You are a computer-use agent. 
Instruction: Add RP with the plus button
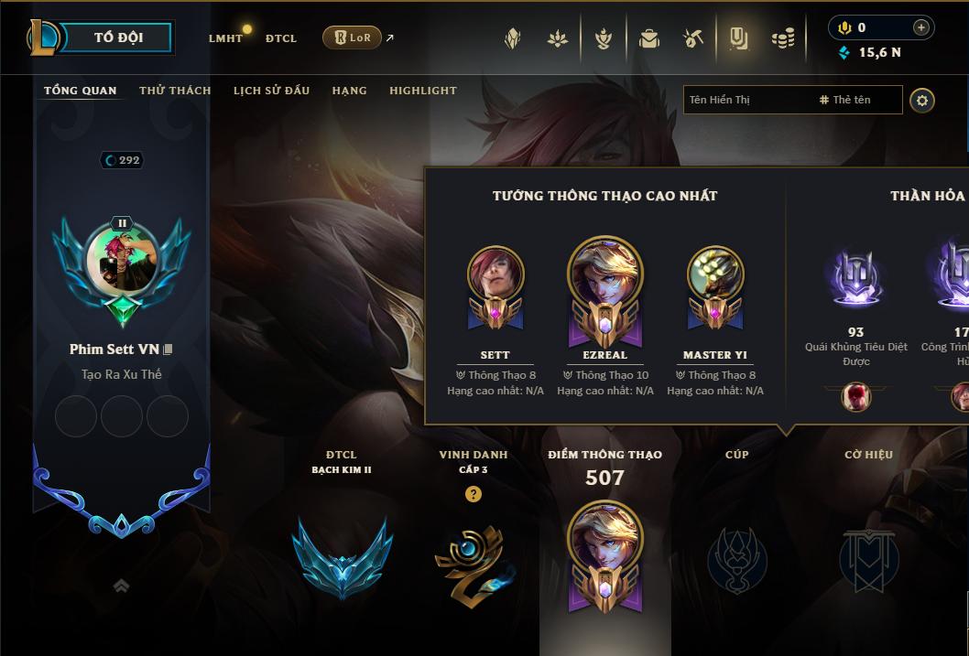(x=920, y=27)
